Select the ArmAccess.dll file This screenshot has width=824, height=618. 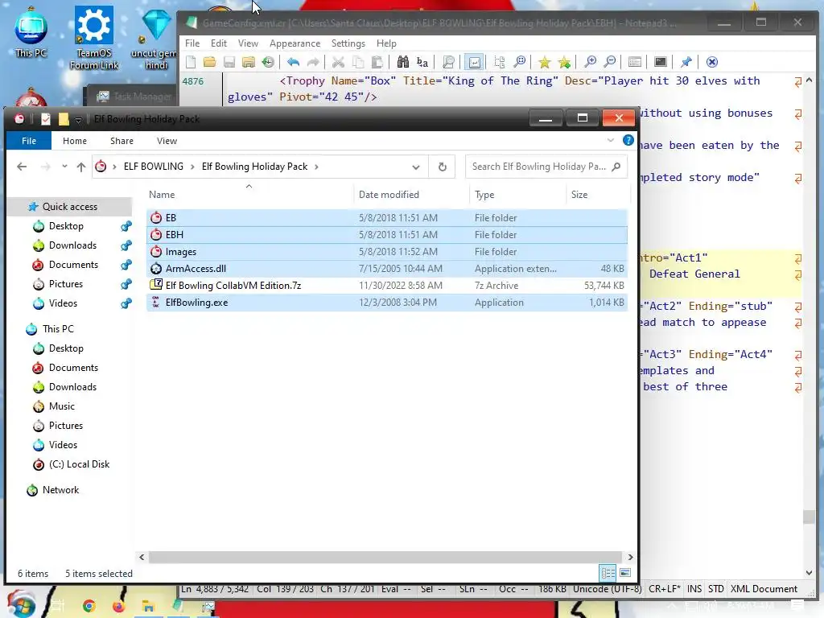click(x=387, y=269)
